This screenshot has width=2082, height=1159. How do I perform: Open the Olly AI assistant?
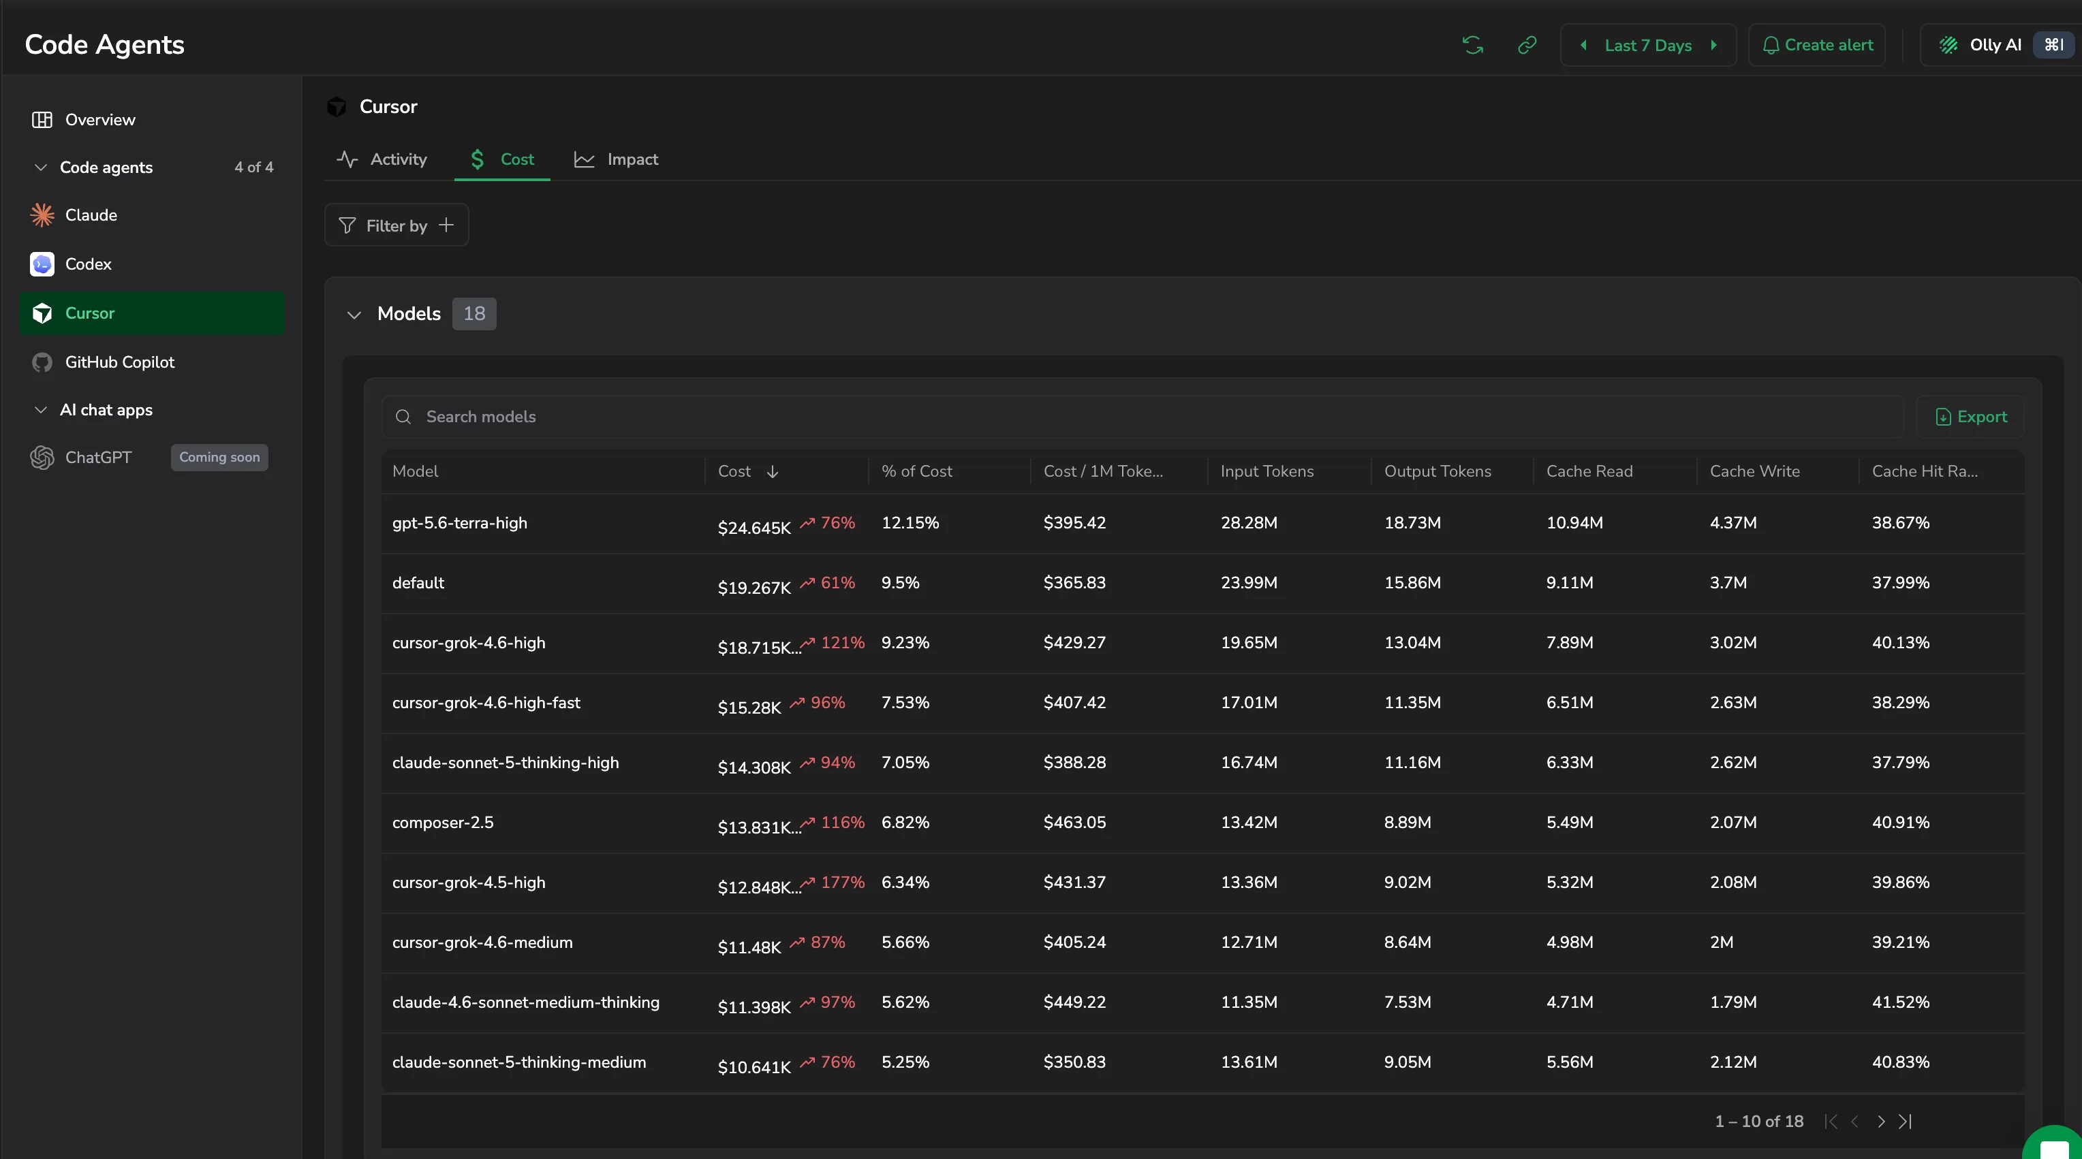coord(2001,45)
